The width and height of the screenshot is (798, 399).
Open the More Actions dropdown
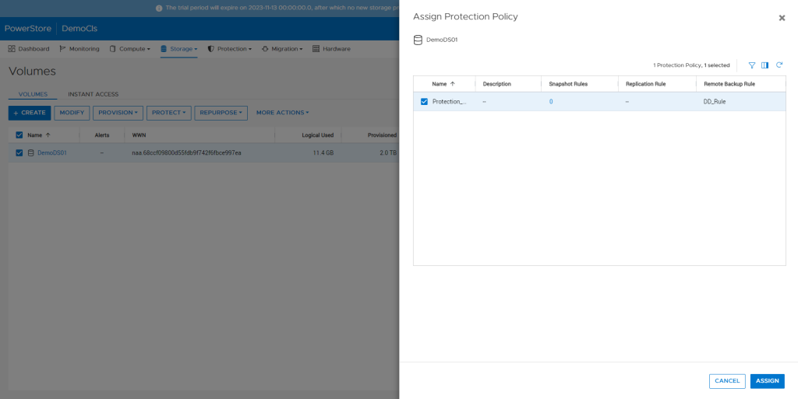pos(282,113)
